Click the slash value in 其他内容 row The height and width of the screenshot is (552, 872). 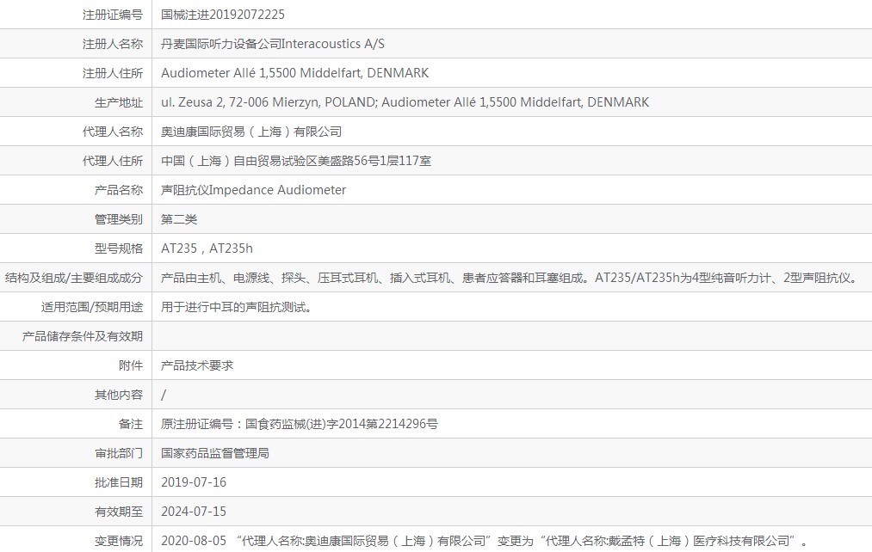click(x=164, y=395)
